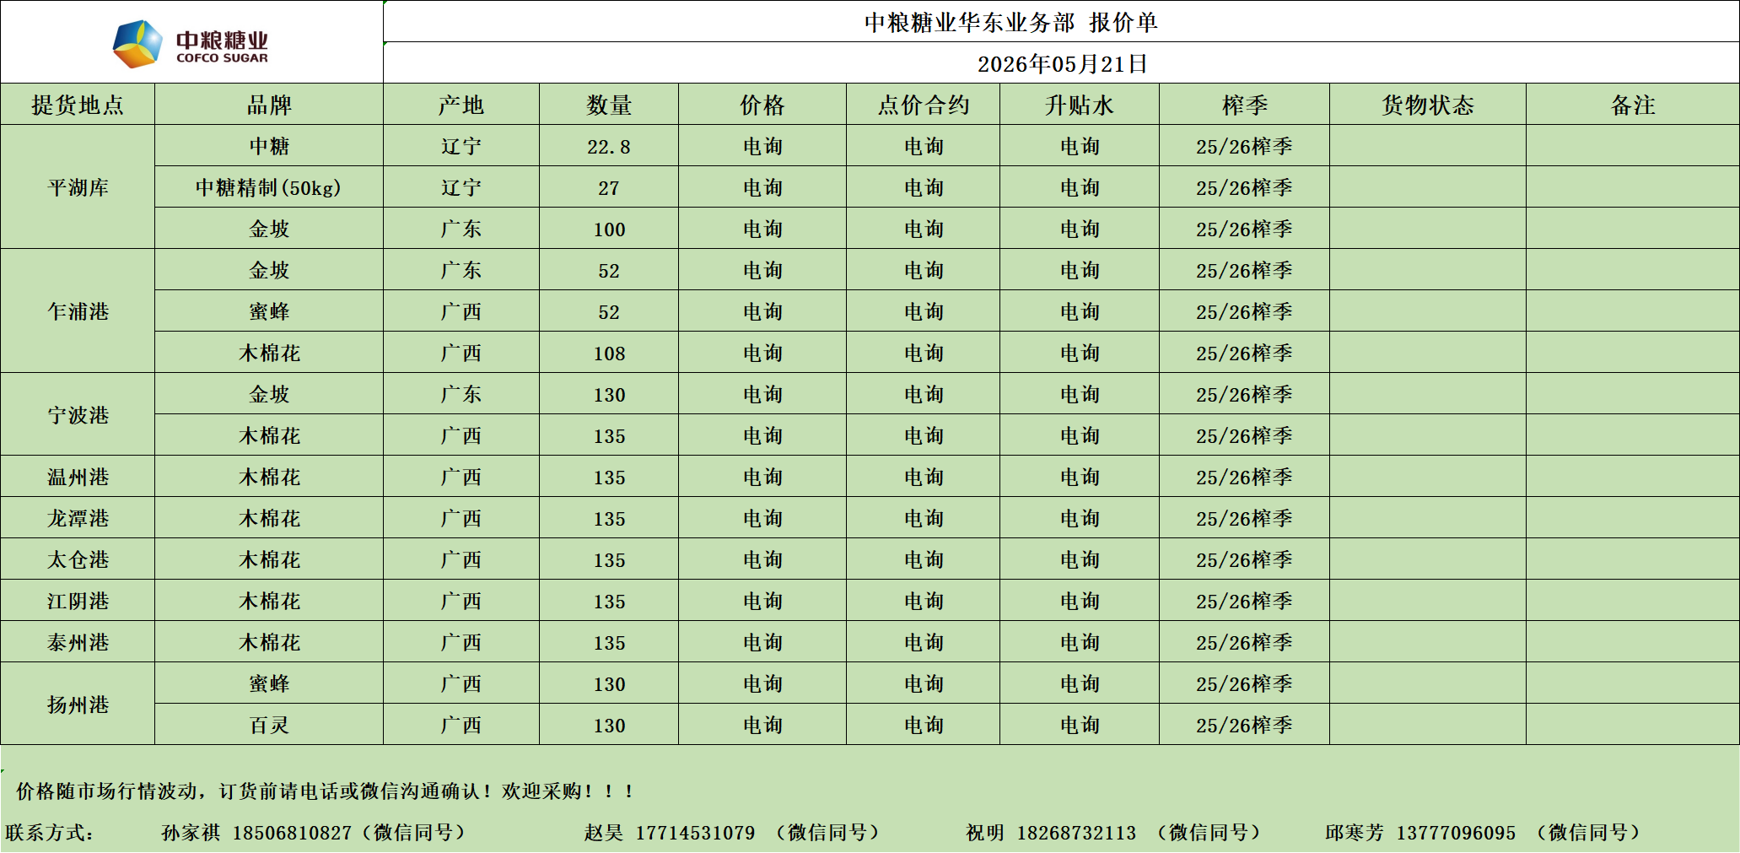Select the 宁波港 location cell
Screen dimensions: 1740x853
pos(78,415)
